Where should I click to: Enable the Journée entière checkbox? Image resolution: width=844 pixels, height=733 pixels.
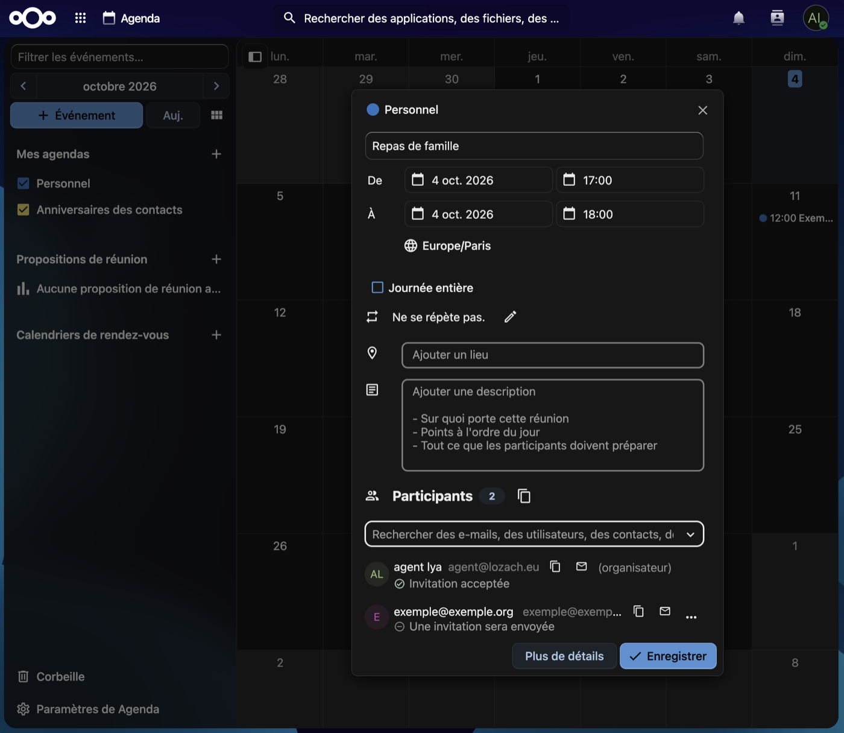[377, 287]
